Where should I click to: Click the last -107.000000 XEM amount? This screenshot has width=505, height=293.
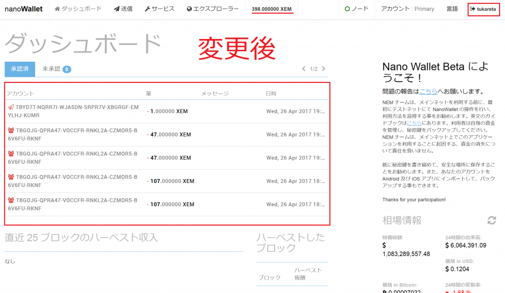click(170, 204)
